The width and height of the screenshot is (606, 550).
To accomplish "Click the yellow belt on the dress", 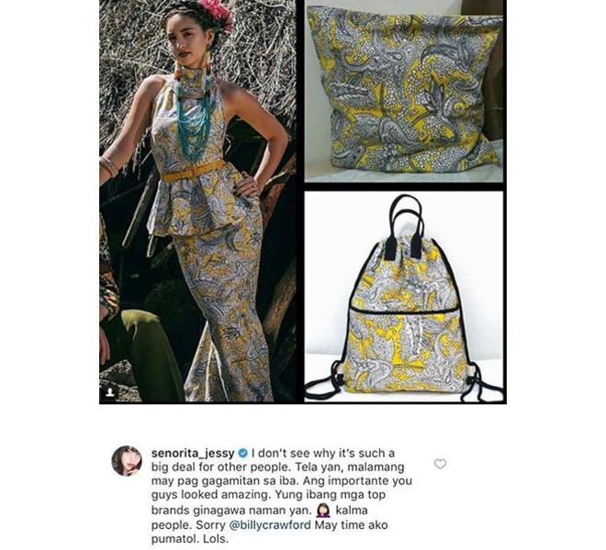I will pyautogui.click(x=192, y=171).
